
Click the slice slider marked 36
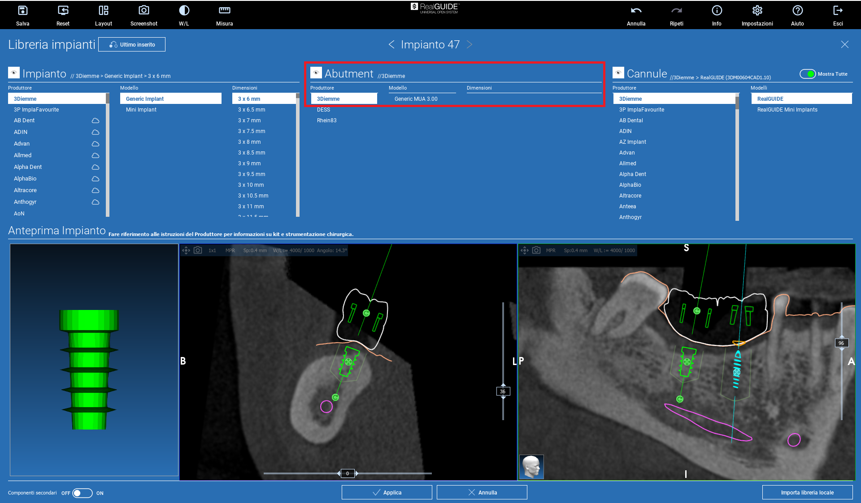click(x=503, y=391)
